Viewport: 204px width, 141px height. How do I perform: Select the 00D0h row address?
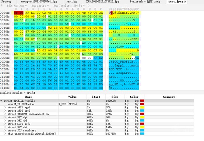(5, 62)
